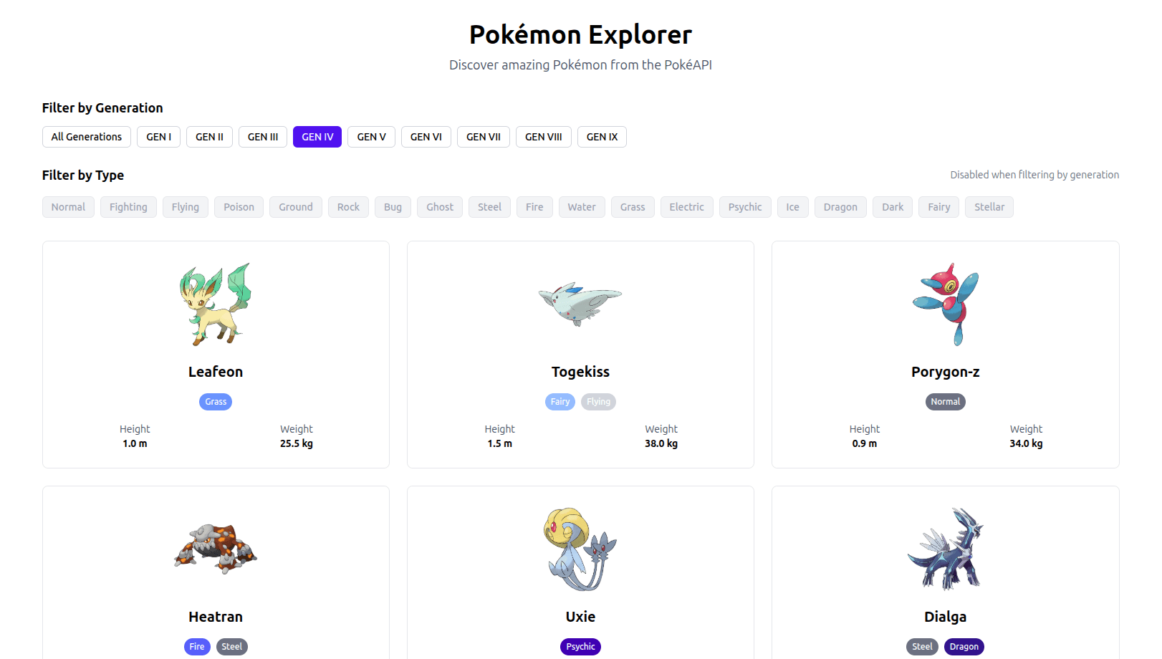Click the Heatran sprite image
The width and height of the screenshot is (1162, 659).
coord(216,548)
